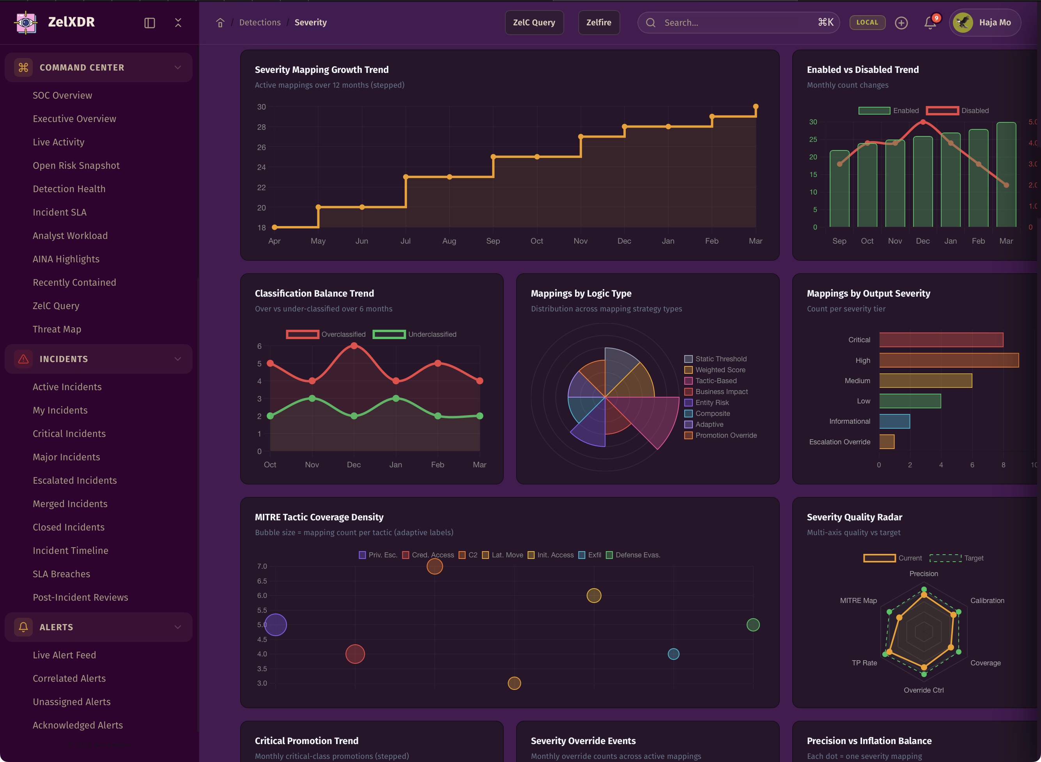This screenshot has height=762, width=1041.
Task: Toggle the sidebar panel layout icon
Action: [149, 23]
